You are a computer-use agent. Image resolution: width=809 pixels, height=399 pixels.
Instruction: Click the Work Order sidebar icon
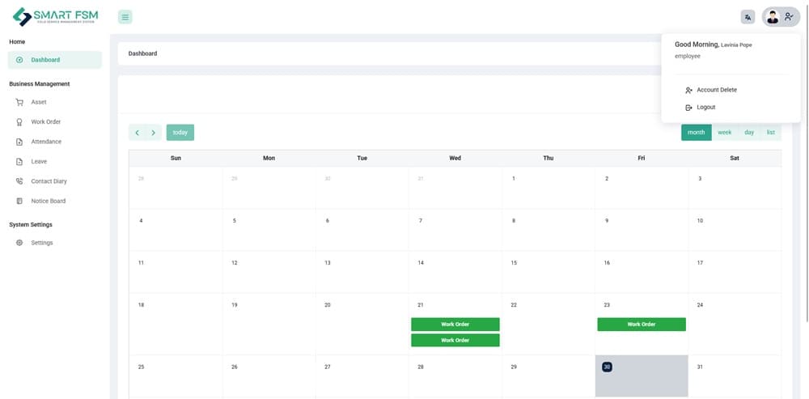(x=19, y=122)
